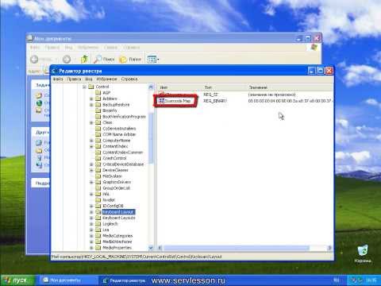Screen dimensions: 381x286
Task: Click the CoDeviceInstallers folder icon
Action: point(98,129)
